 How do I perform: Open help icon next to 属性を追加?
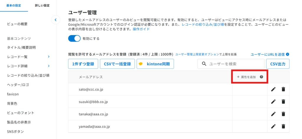(x=261, y=77)
